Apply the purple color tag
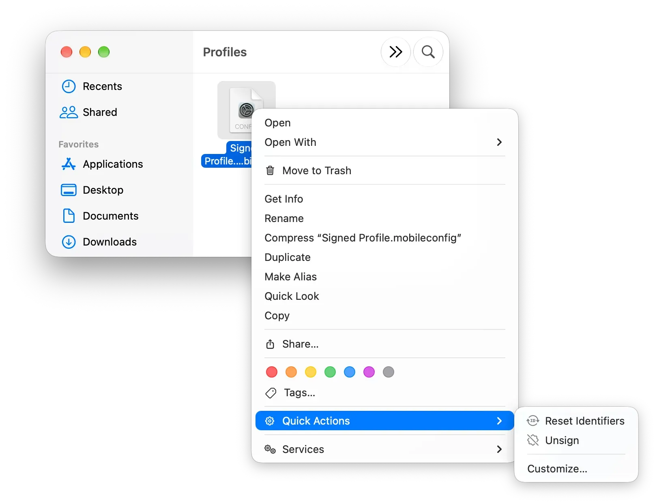Image resolution: width=657 pixels, height=504 pixels. [x=369, y=372]
